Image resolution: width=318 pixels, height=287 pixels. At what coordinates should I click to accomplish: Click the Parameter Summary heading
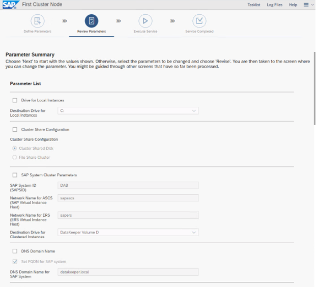tap(30, 54)
